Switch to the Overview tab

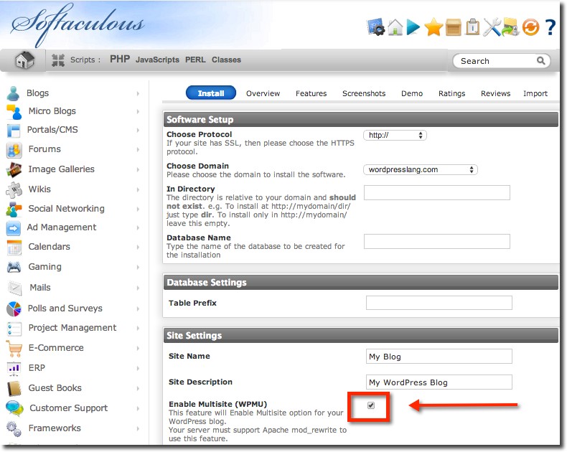click(x=263, y=94)
